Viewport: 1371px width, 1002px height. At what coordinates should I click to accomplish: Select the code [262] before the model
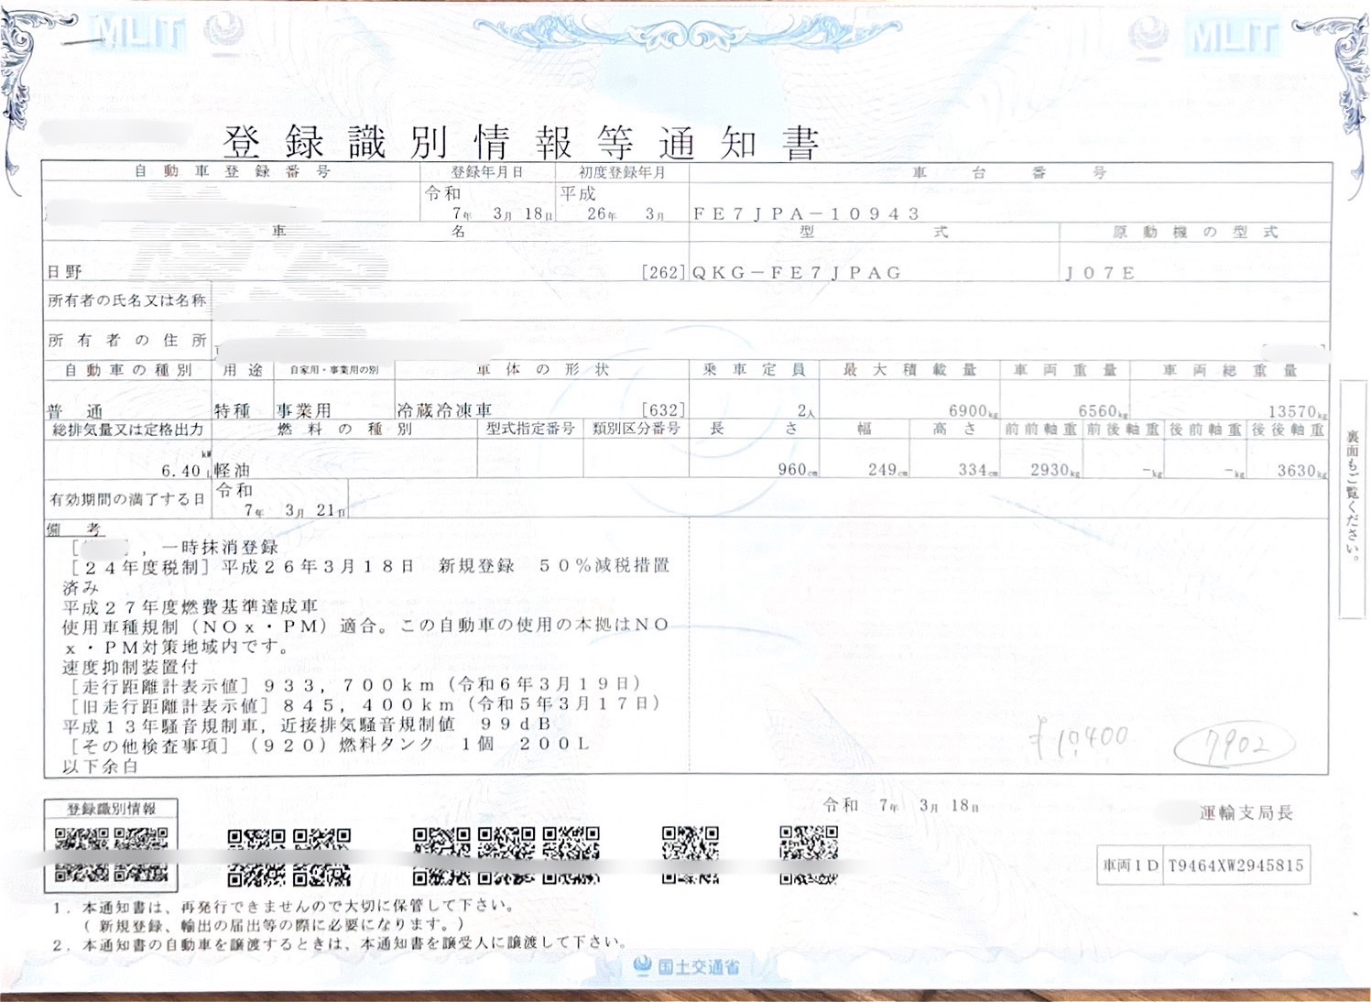coord(663,272)
